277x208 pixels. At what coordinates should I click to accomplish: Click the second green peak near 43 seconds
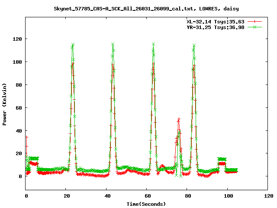coord(113,44)
